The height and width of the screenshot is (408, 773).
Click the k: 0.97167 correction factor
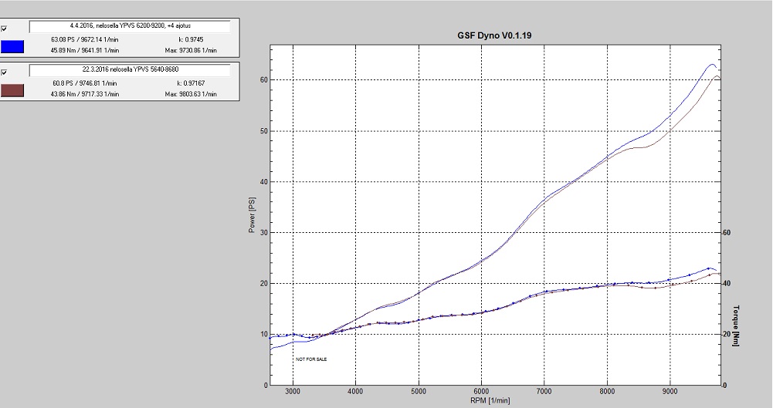coord(191,83)
